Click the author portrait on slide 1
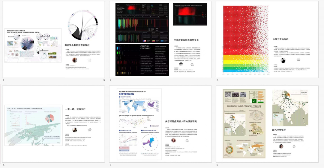Screen dimensions: 324x168 click(75, 60)
